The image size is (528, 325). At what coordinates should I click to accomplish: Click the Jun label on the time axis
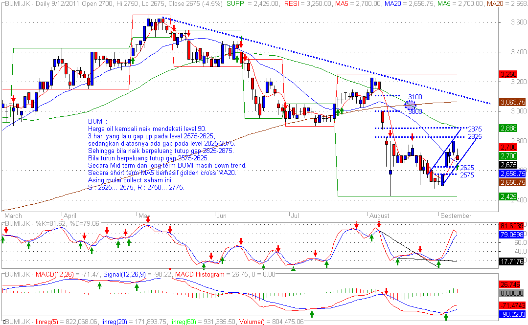(221, 216)
